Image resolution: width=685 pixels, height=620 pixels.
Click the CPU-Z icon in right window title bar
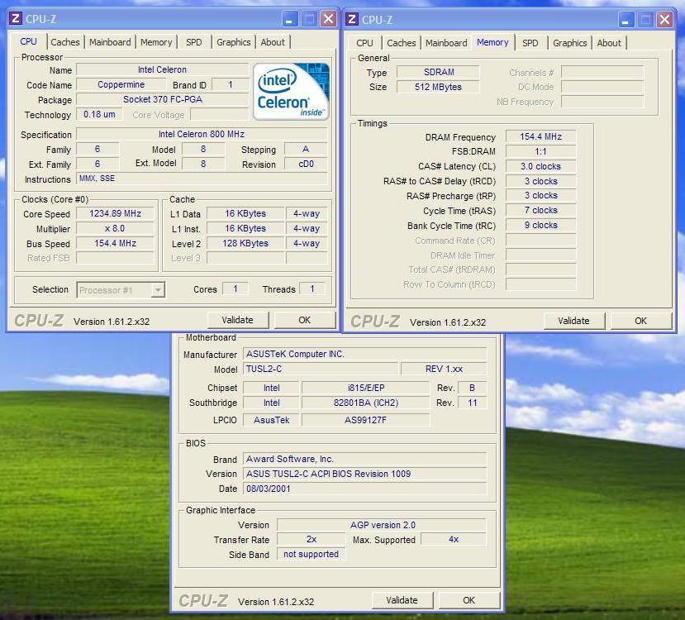352,19
